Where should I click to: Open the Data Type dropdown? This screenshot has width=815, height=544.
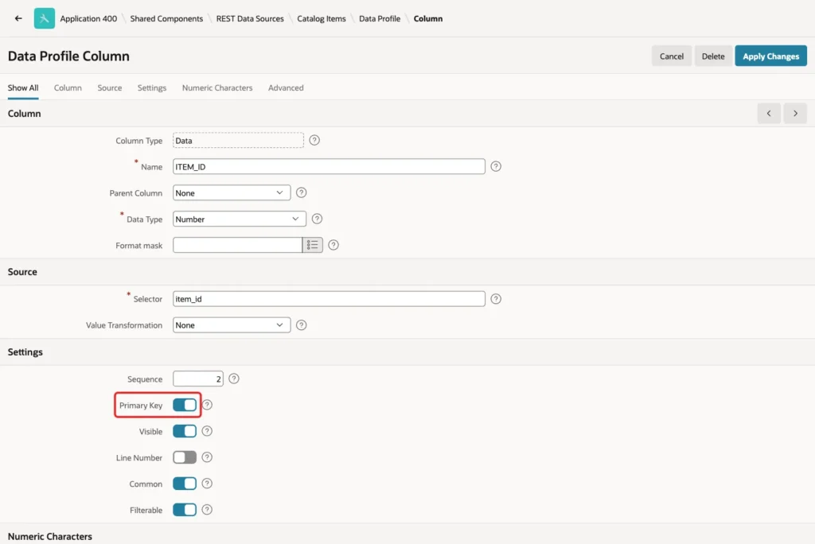(239, 220)
